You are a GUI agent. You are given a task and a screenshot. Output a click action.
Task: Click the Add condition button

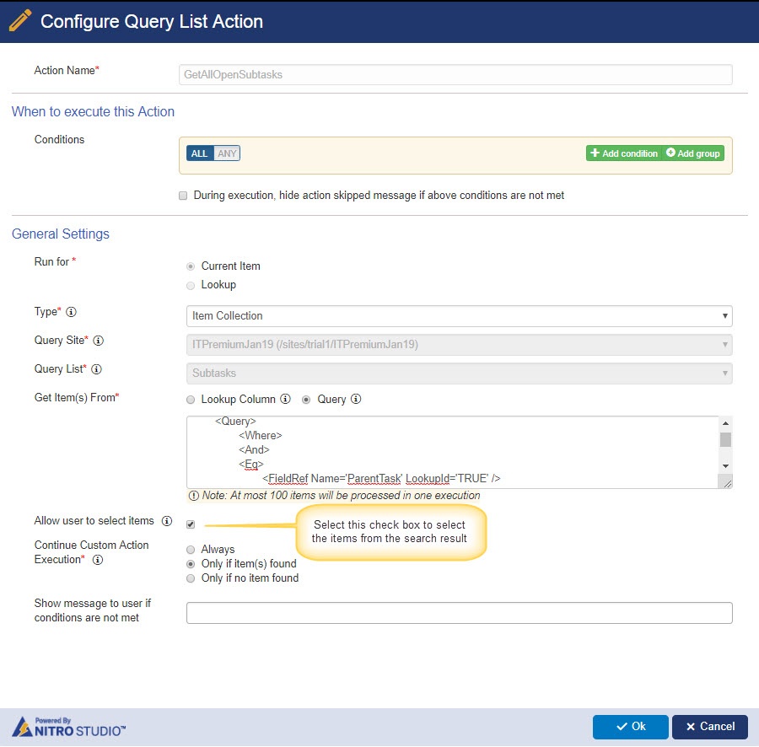(x=624, y=153)
